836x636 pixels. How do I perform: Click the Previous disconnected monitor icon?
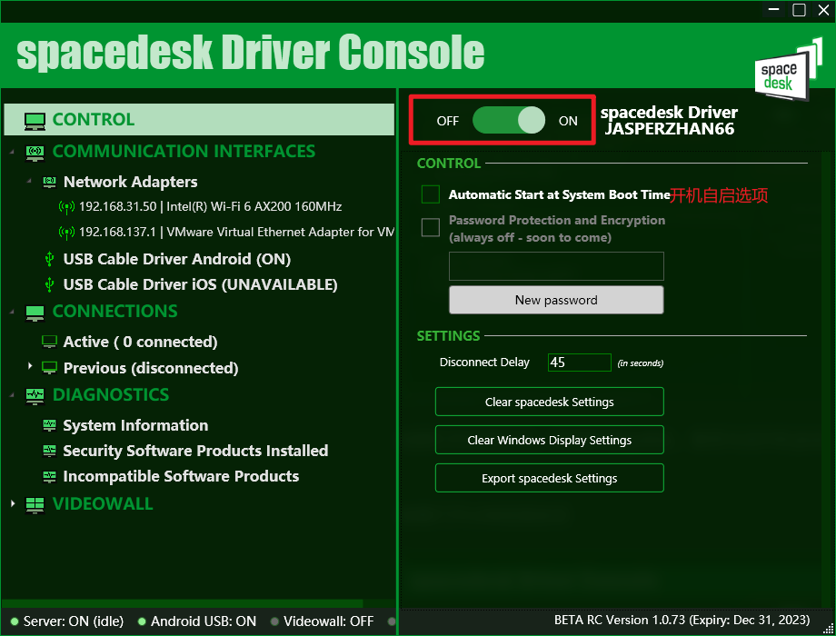pyautogui.click(x=50, y=368)
